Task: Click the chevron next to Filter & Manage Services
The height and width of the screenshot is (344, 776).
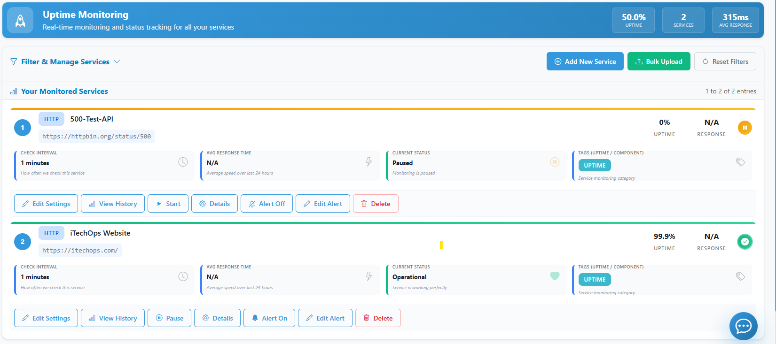Action: (117, 61)
